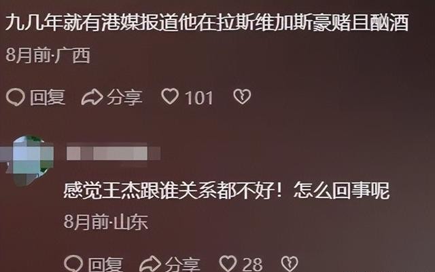Click the 分享 label under the first comment
The width and height of the screenshot is (435, 272).
click(125, 98)
